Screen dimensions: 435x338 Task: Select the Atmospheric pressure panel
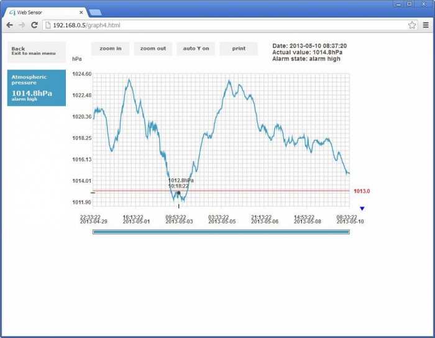[x=36, y=88]
